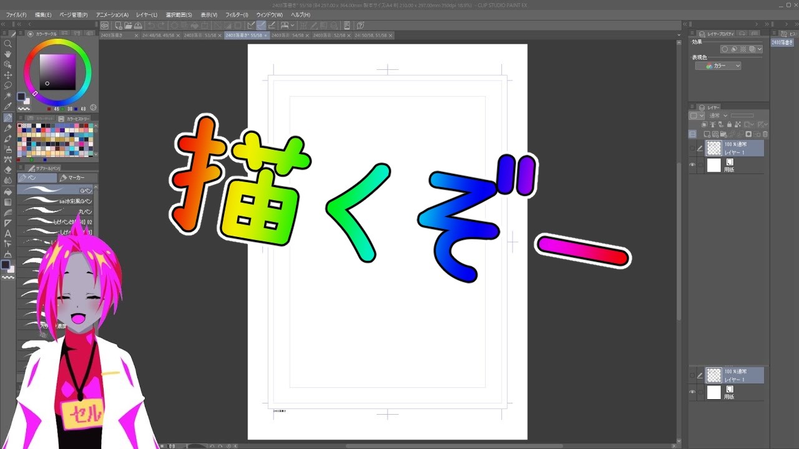The height and width of the screenshot is (449, 799).
Task: Click the 用紙 layer thumbnail
Action: click(713, 165)
